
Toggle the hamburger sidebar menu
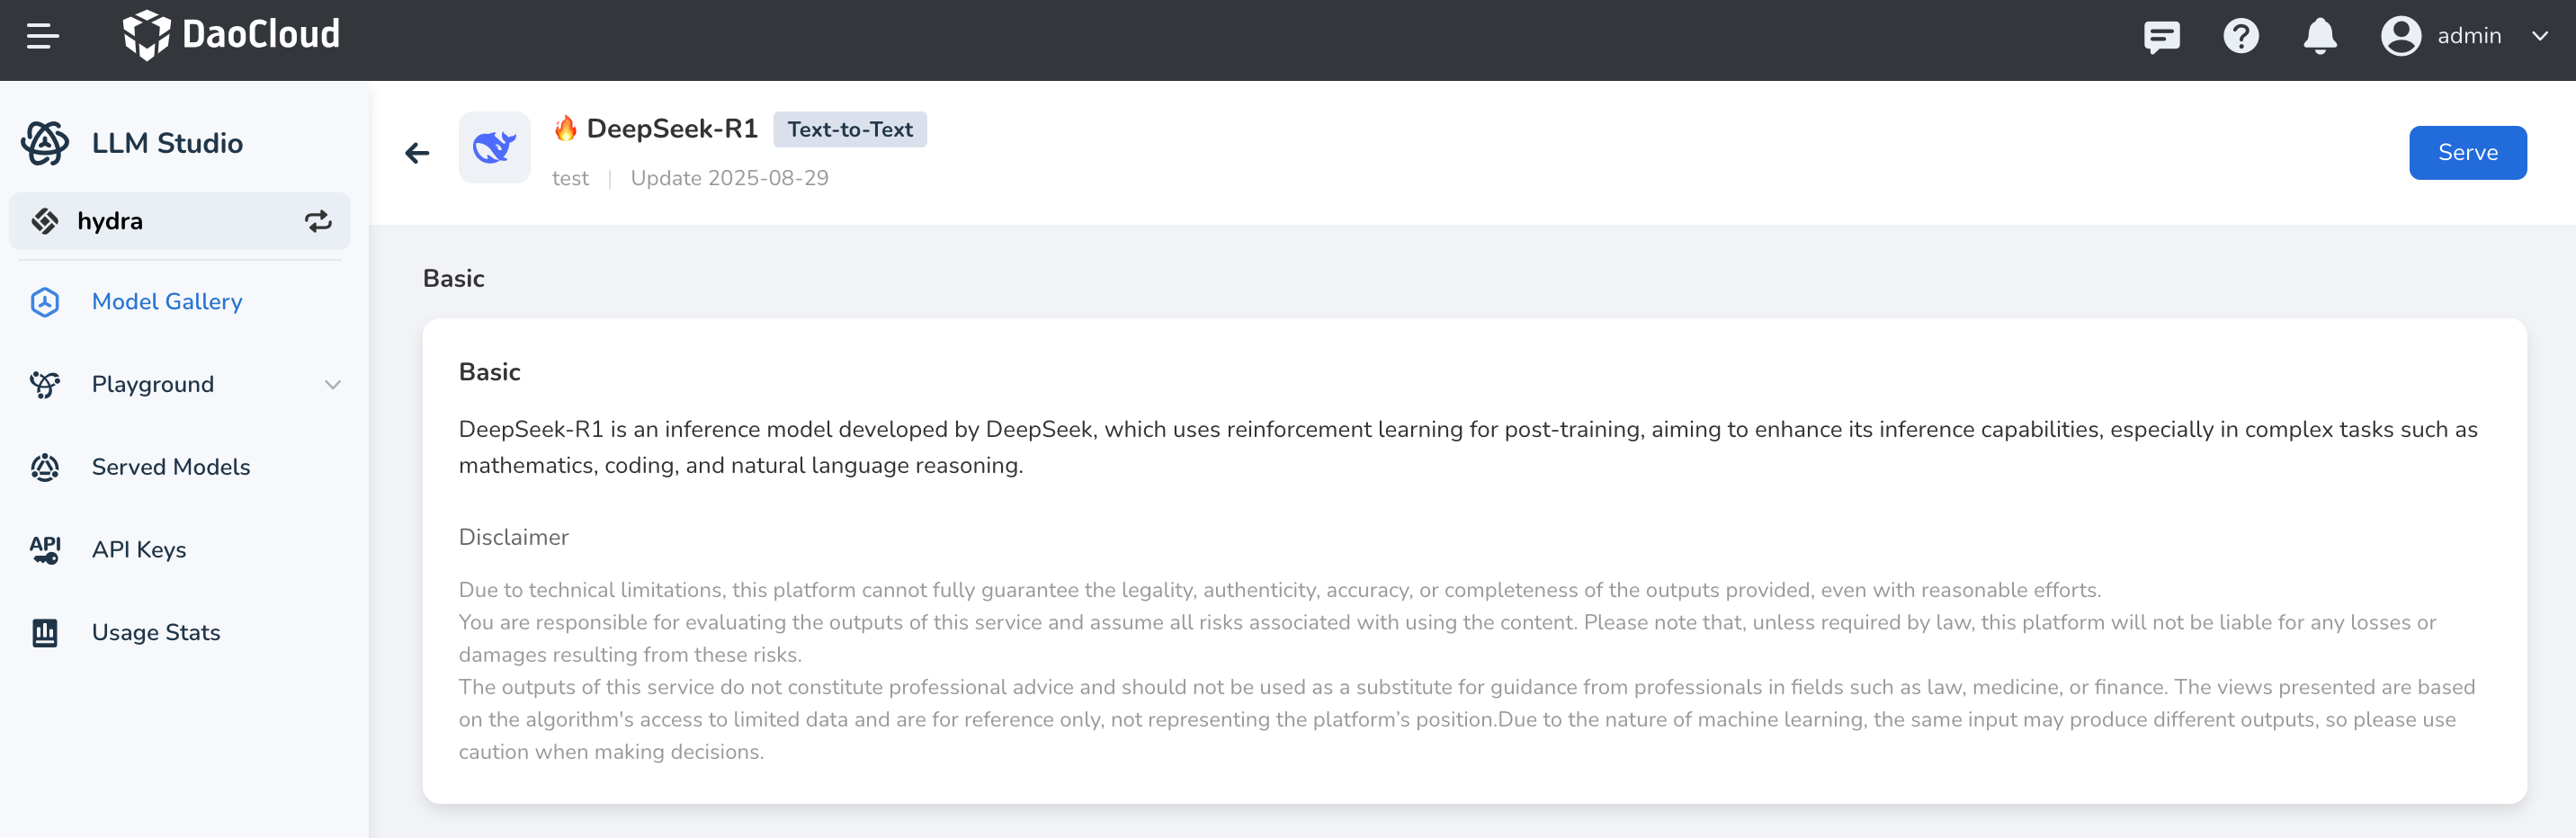43,36
